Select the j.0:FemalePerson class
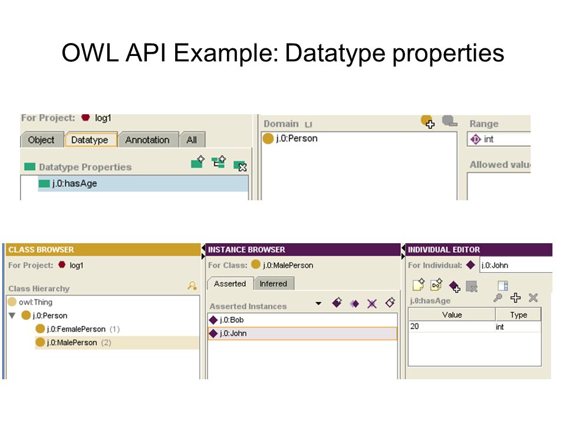The width and height of the screenshot is (566, 424). (x=77, y=329)
